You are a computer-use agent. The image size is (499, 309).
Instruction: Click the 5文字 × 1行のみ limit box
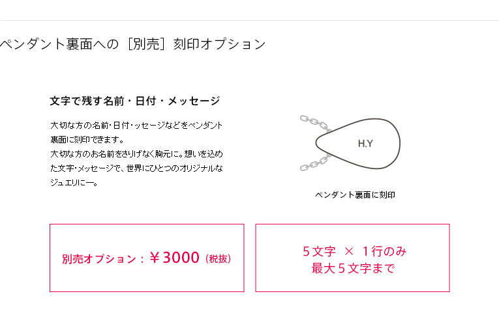pos(352,258)
